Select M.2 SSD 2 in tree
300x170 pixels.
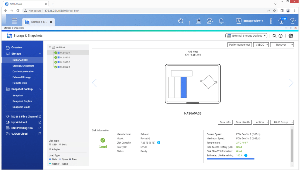point(65,57)
